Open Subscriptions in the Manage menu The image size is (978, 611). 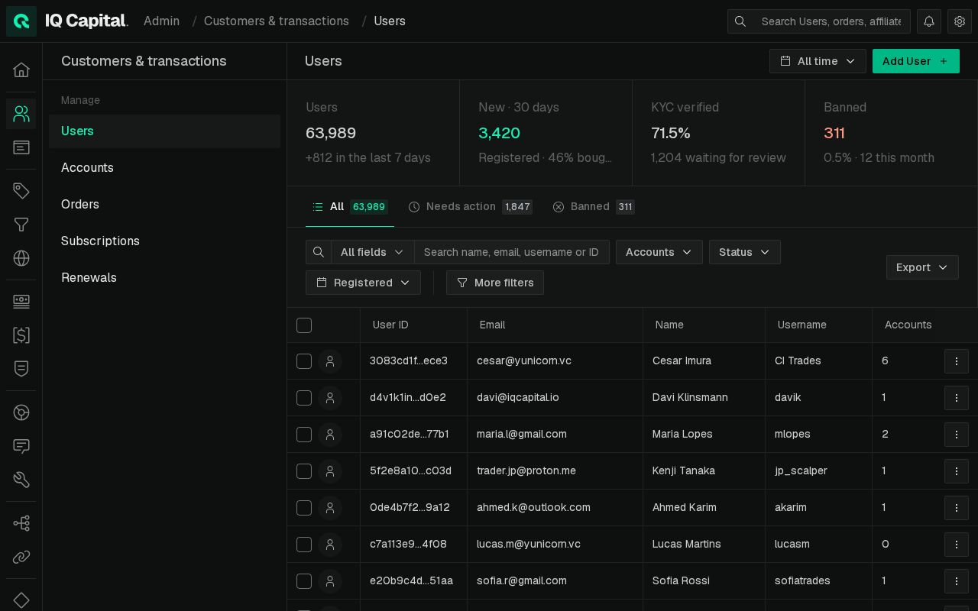click(x=164, y=241)
